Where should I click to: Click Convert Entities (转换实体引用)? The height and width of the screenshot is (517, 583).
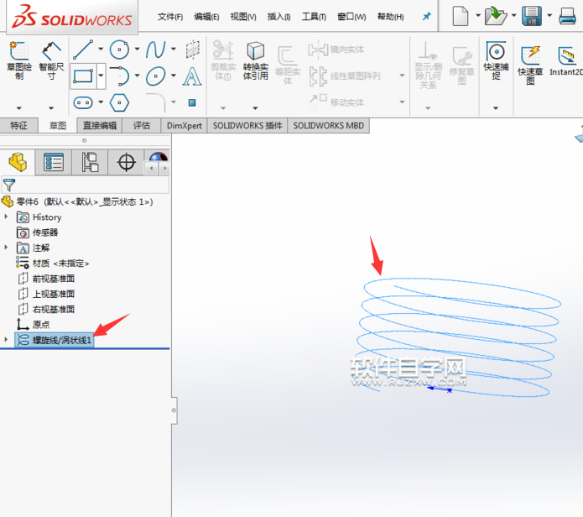coord(256,60)
